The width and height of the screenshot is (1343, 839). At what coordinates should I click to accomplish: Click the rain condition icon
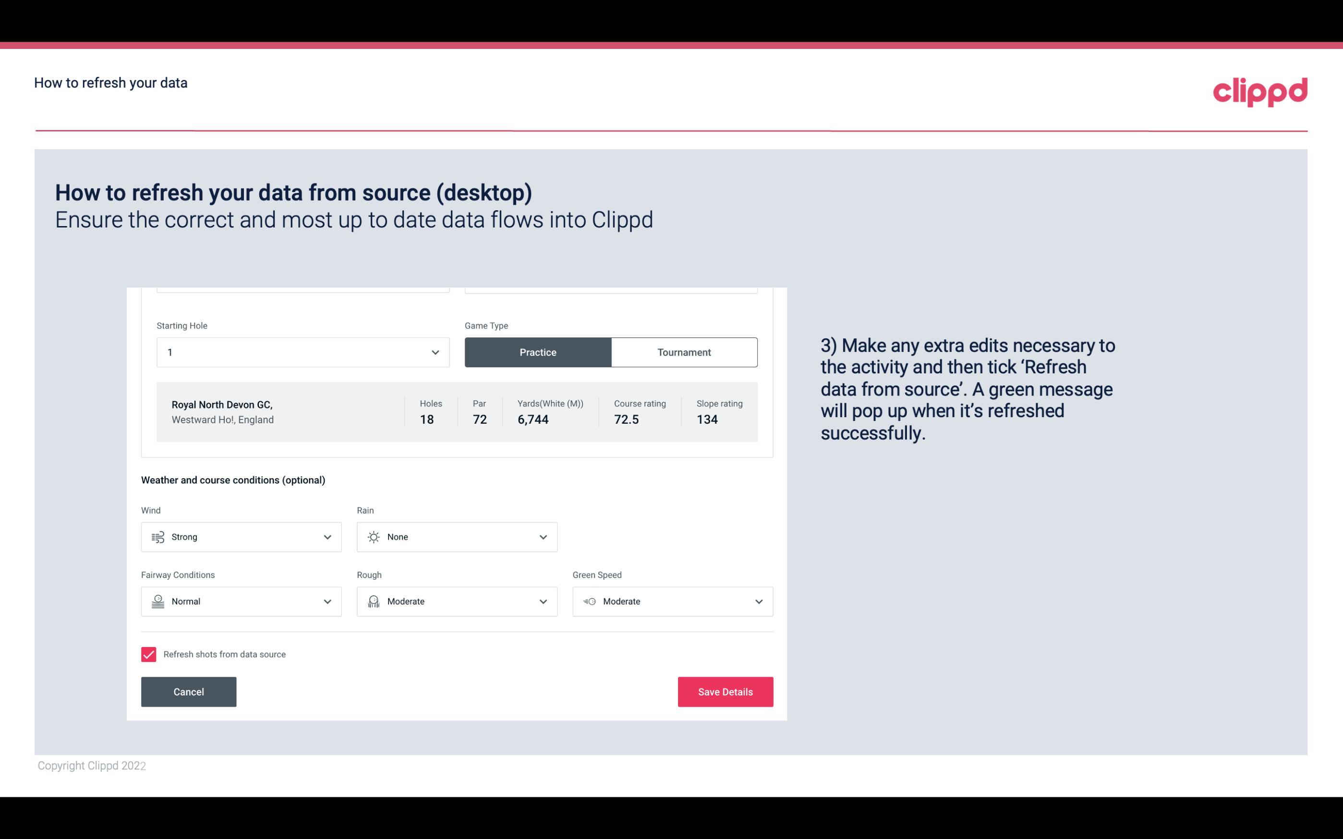coord(373,537)
